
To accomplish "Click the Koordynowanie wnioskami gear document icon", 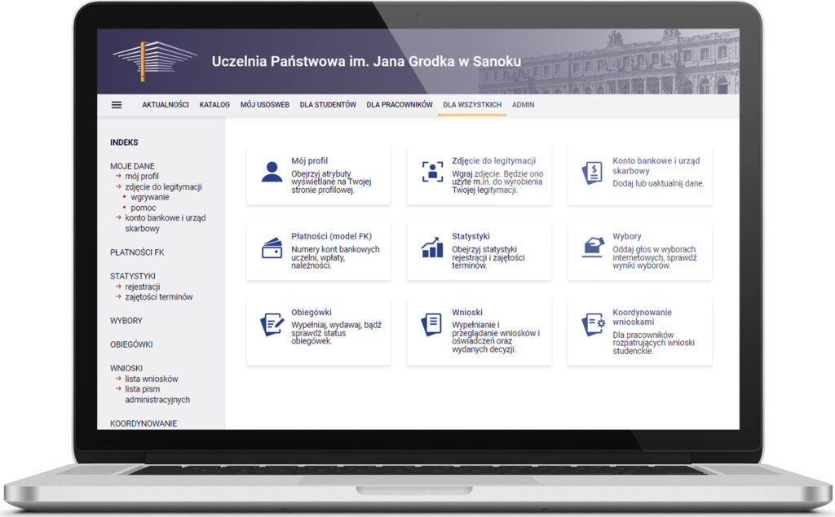I will [594, 325].
